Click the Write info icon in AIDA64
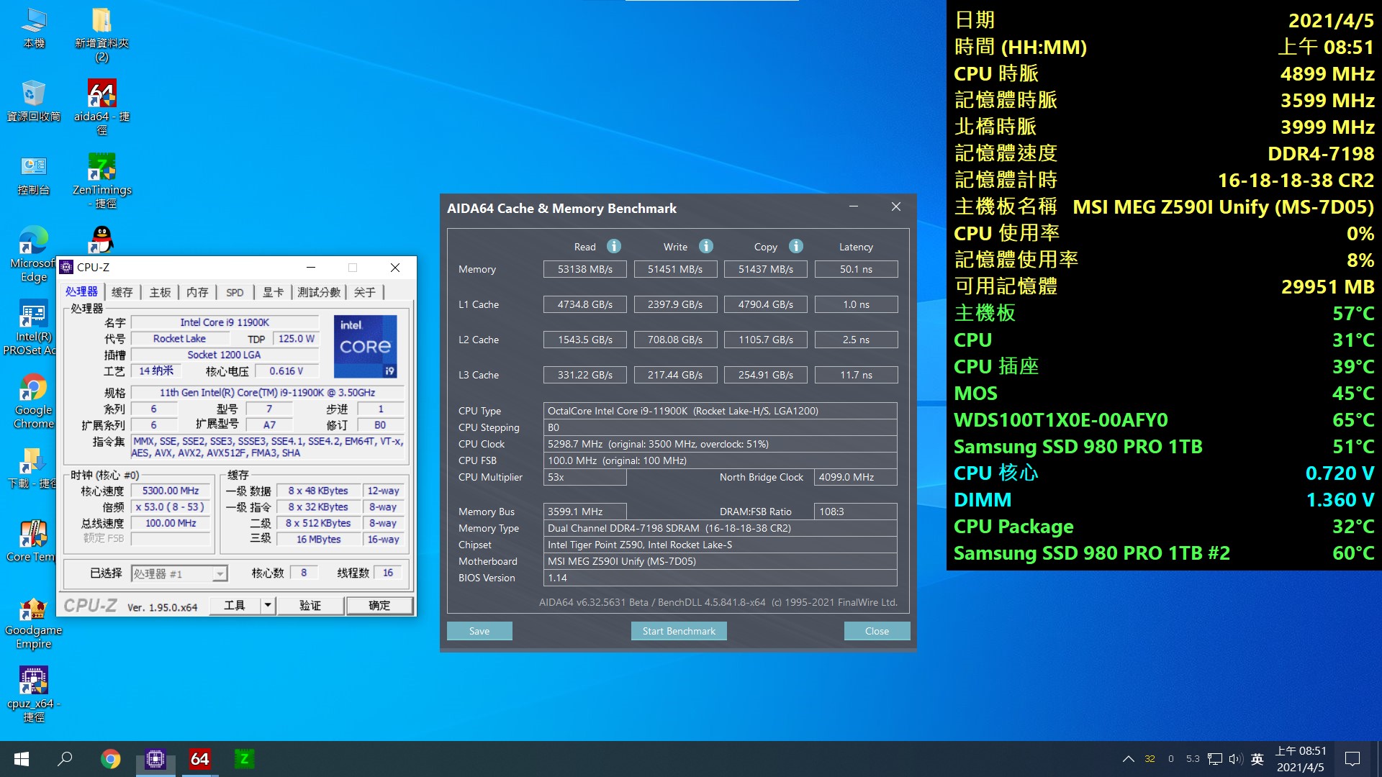This screenshot has width=1382, height=777. coord(706,246)
